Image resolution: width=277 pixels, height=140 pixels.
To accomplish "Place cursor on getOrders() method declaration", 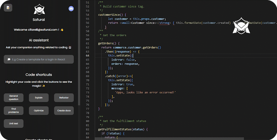I will [x=108, y=43].
